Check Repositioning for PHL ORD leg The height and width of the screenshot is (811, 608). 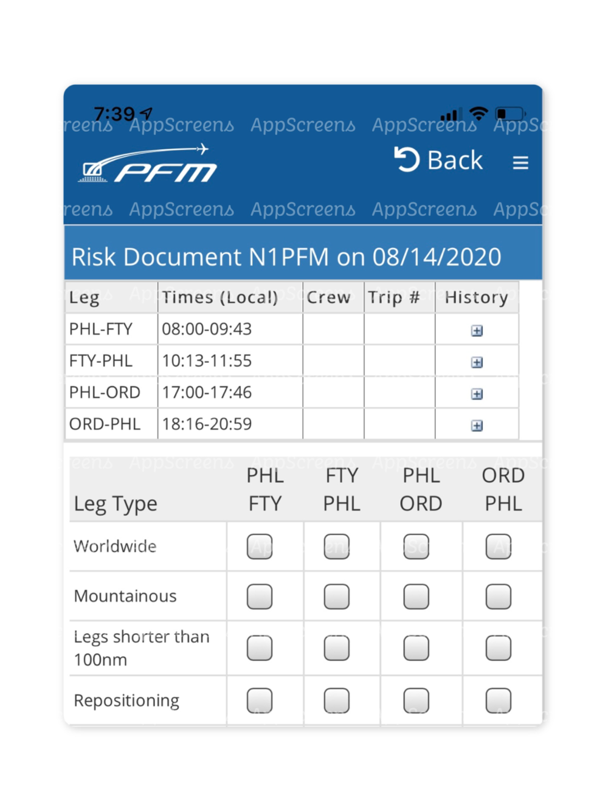pyautogui.click(x=416, y=700)
